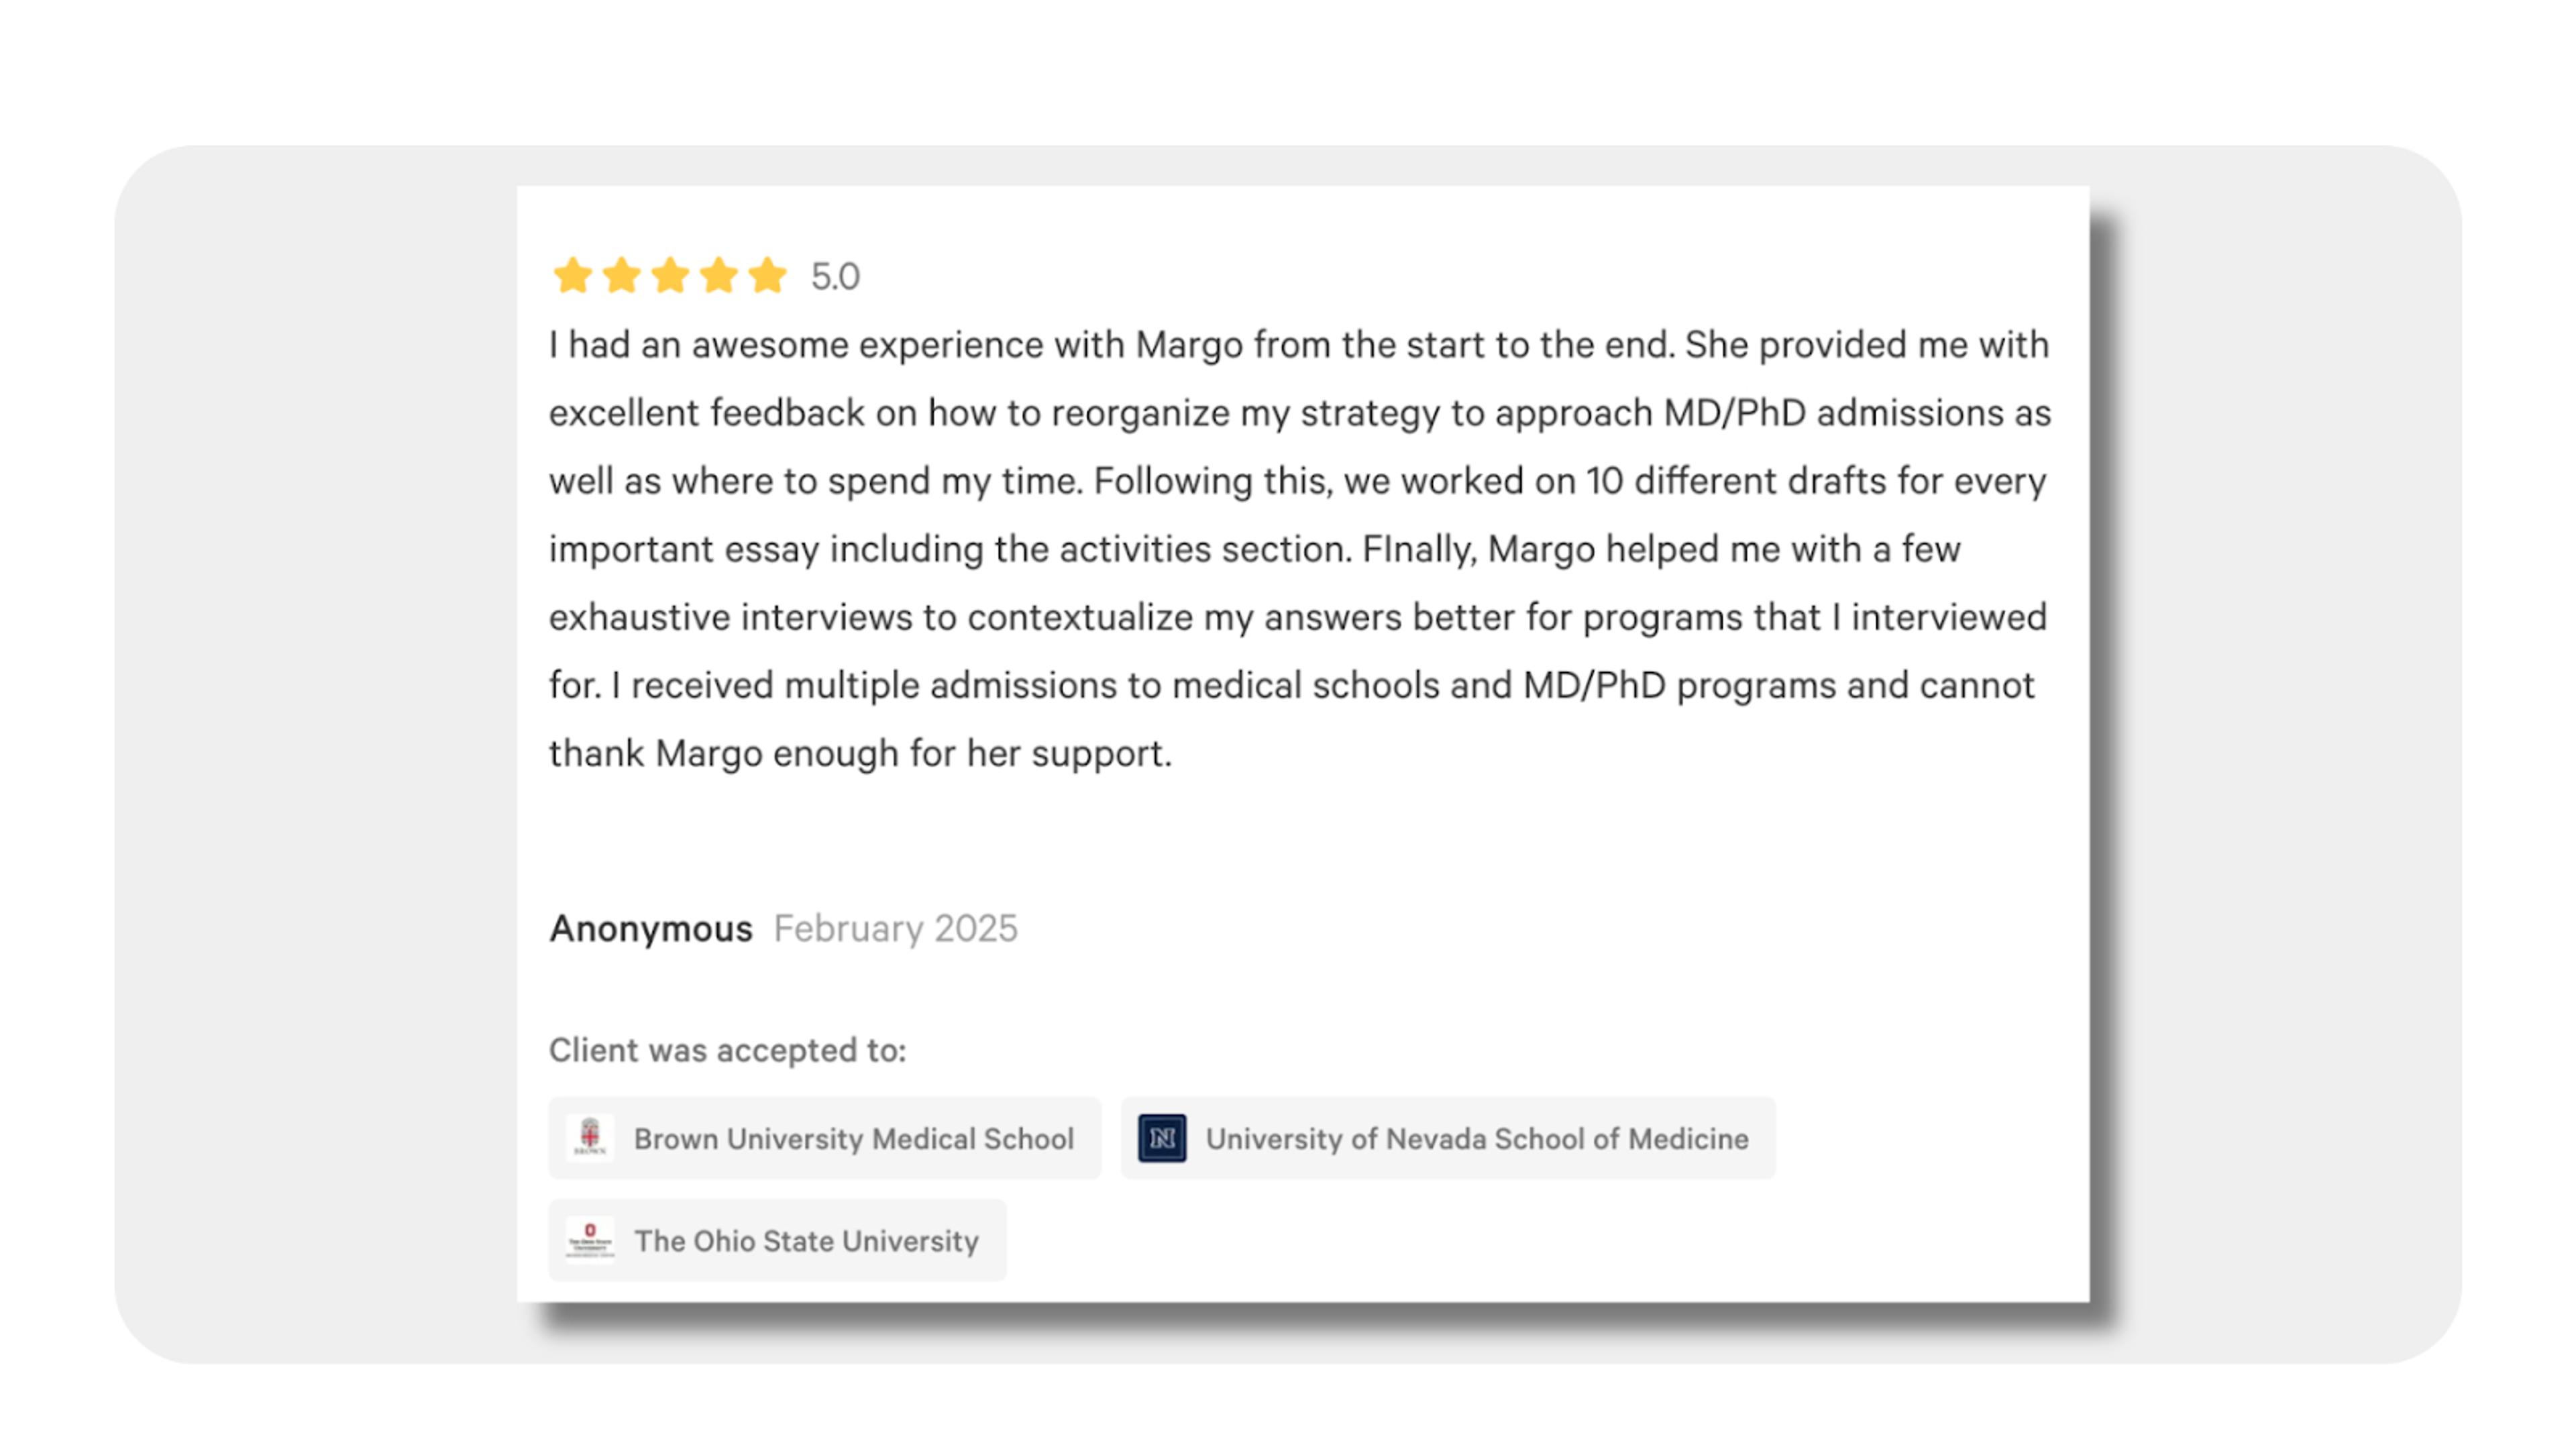The height and width of the screenshot is (1449, 2576).
Task: Click the line 'thank Margo enough for her support'
Action: coord(860,753)
